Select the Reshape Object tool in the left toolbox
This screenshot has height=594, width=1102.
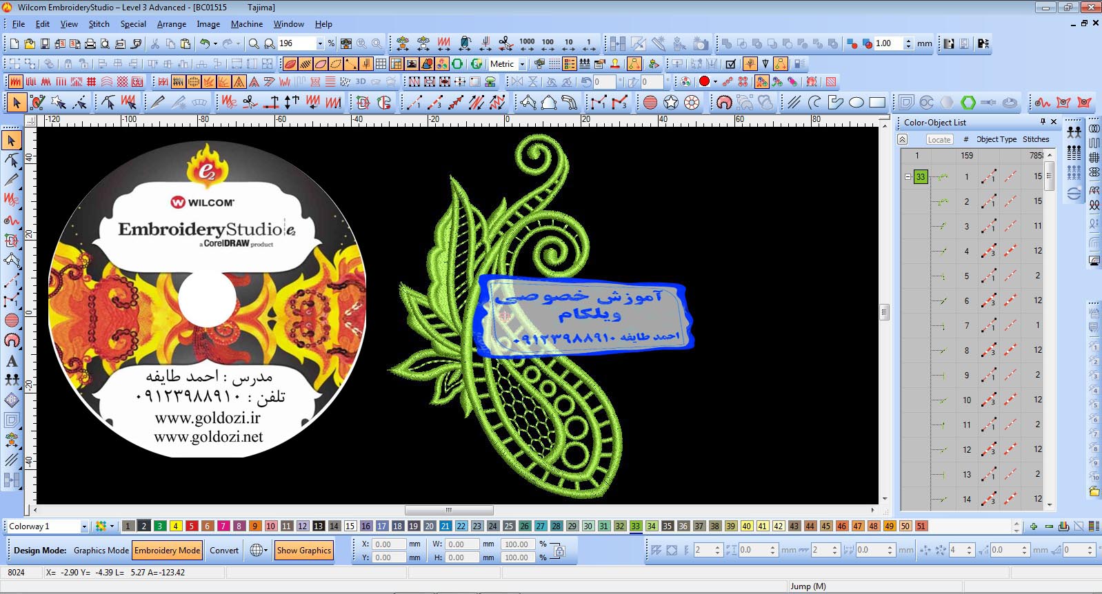[x=12, y=161]
